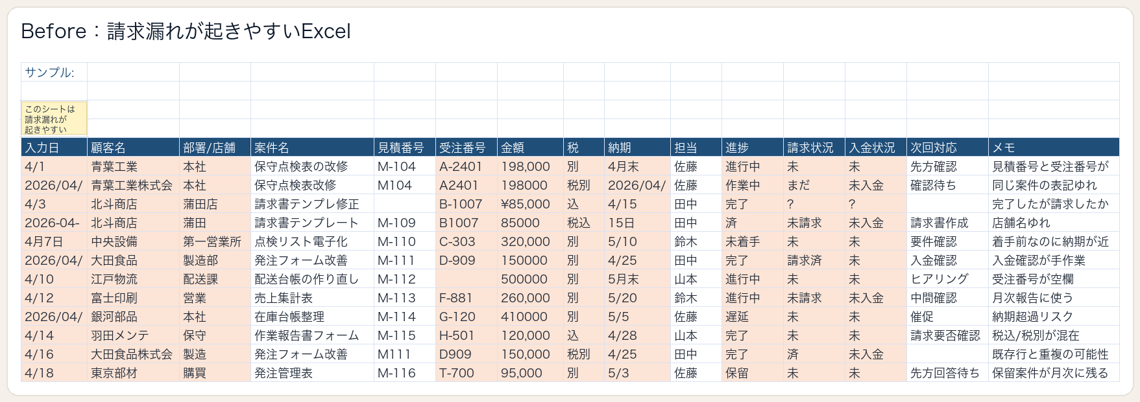Click project cell 発注管理表
Screen dimensions: 1140x402
[x=312, y=373]
